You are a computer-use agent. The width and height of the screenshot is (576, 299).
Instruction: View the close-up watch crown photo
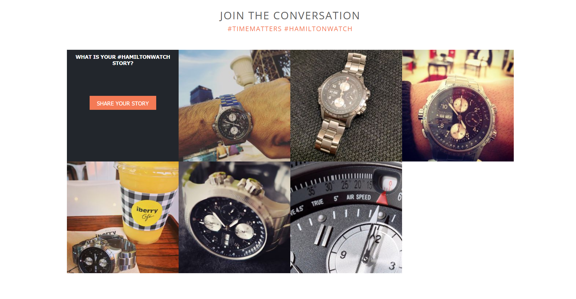pos(234,217)
